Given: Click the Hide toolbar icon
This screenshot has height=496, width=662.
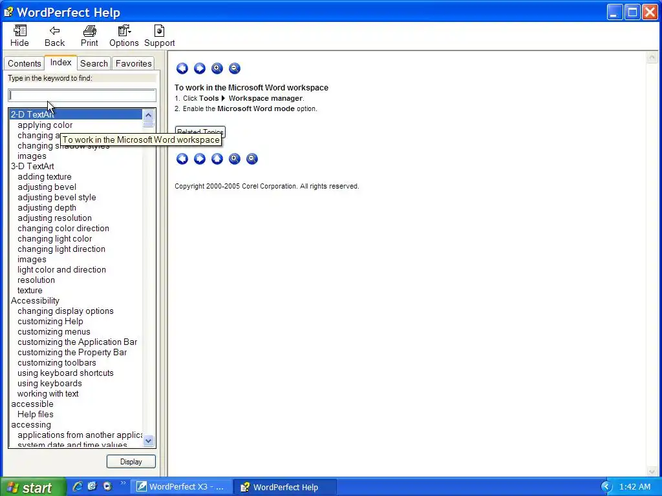Looking at the screenshot, I should pyautogui.click(x=19, y=36).
